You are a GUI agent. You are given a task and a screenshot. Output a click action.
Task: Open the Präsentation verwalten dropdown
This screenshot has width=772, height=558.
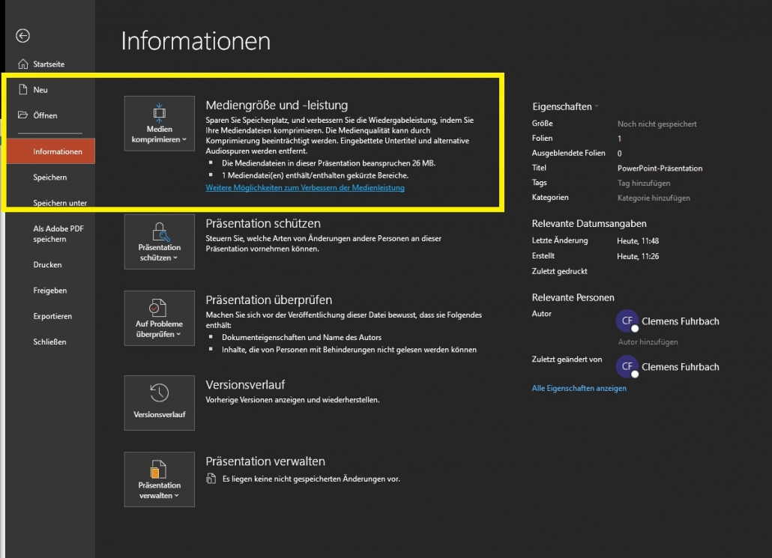click(159, 479)
